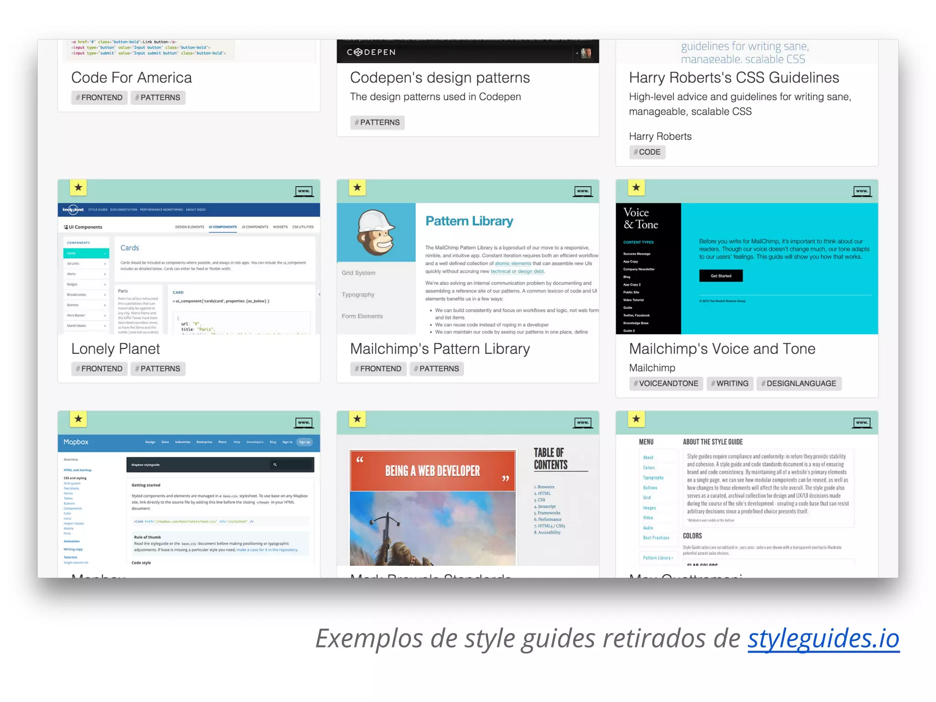This screenshot has height=702, width=936.
Task: Click Sign up button in Mapbox thumbnail
Action: tap(304, 442)
